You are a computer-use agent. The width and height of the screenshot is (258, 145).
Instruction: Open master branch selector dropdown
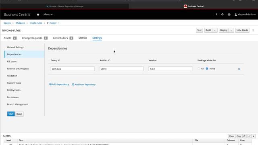tap(53, 23)
